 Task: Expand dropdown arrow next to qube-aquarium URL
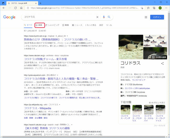click(x=58, y=75)
